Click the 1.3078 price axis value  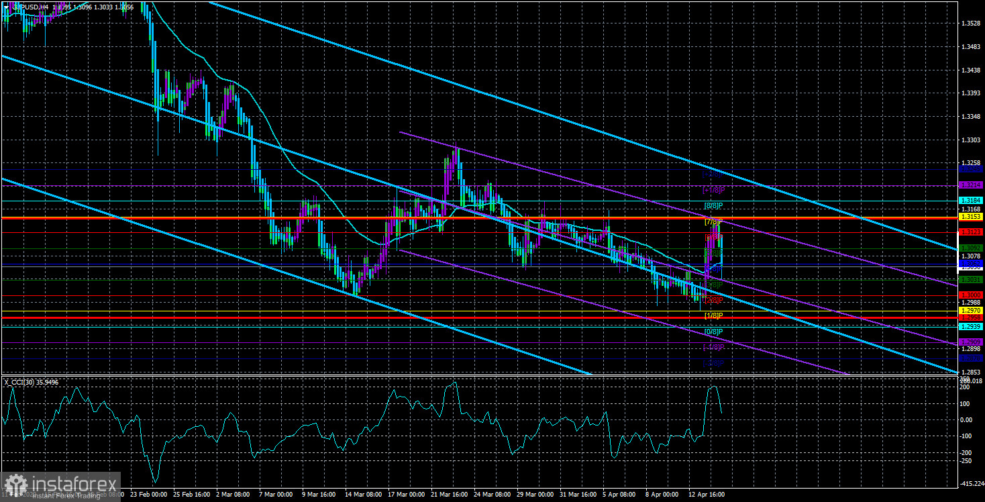971,256
